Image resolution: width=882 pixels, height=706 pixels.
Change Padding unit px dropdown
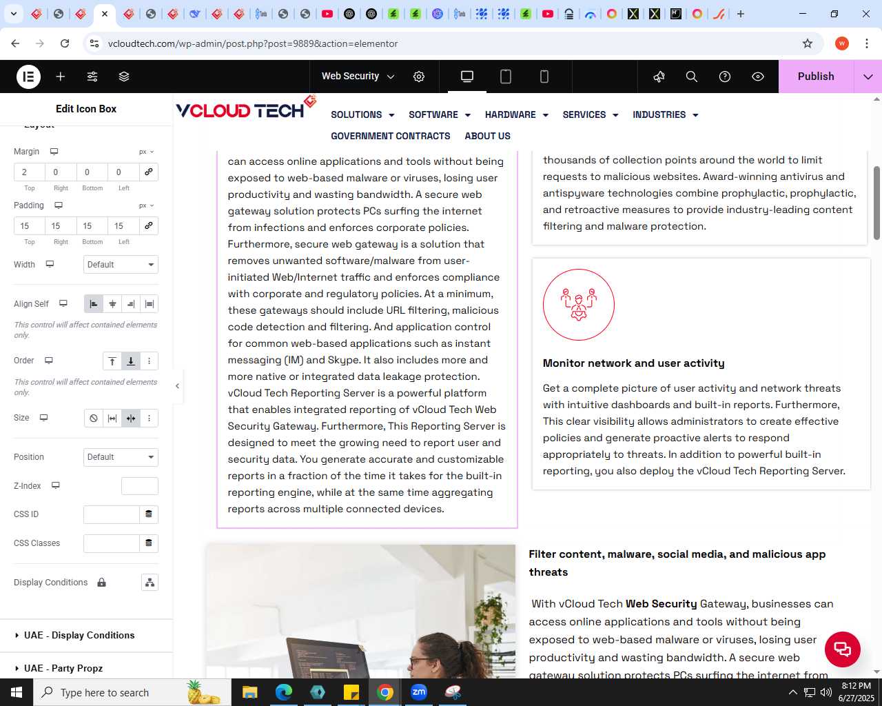pos(146,205)
